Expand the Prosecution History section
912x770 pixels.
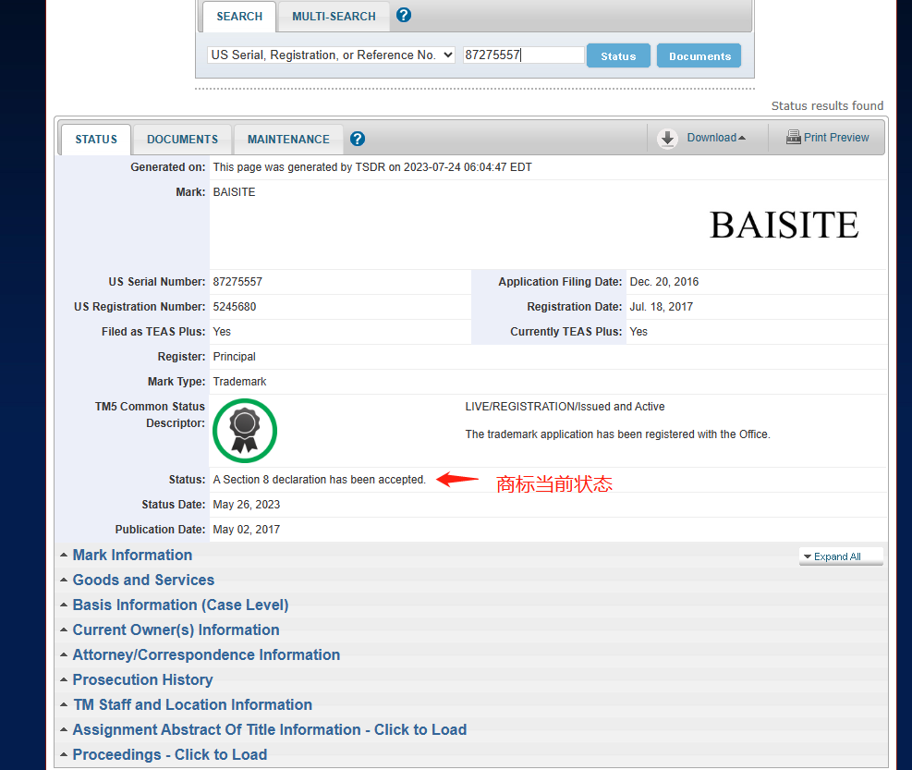pyautogui.click(x=142, y=679)
